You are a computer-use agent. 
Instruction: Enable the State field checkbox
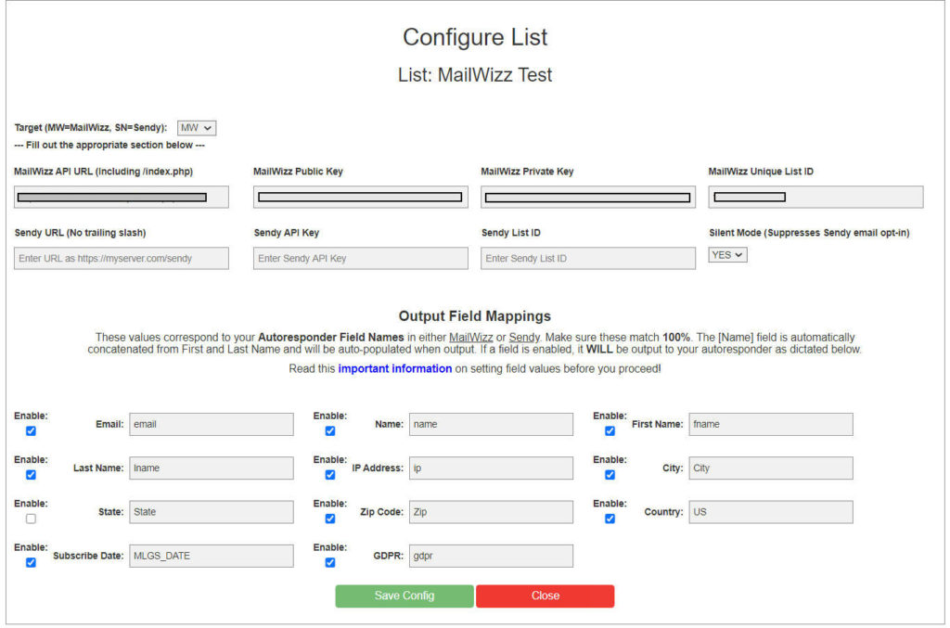(31, 519)
